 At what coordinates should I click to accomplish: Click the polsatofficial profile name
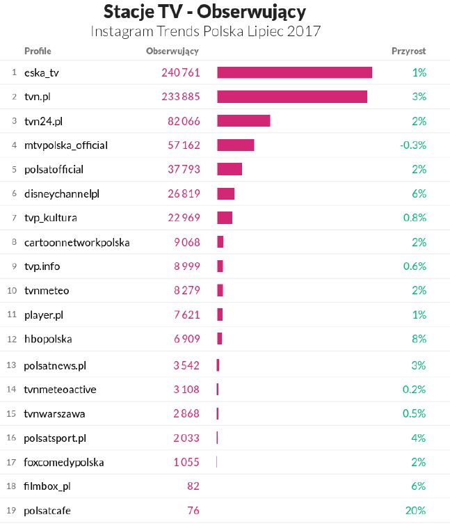[x=54, y=170]
